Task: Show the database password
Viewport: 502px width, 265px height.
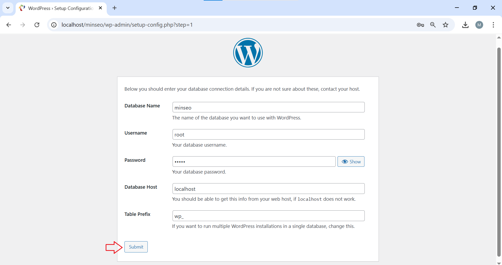Action: pos(351,162)
